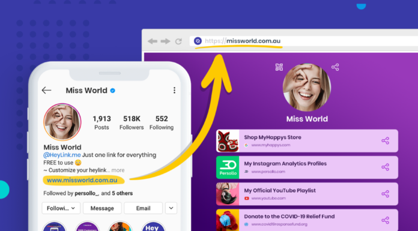Open the 518K Followers count

click(132, 122)
